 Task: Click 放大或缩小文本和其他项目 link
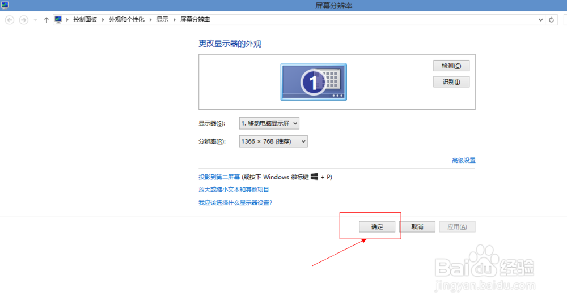point(234,190)
